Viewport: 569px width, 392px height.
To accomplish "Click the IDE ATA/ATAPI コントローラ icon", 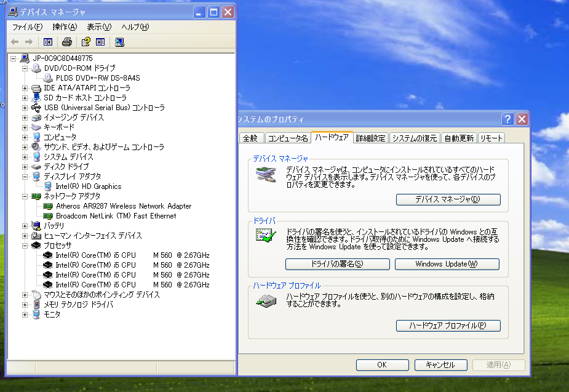I will tap(36, 88).
